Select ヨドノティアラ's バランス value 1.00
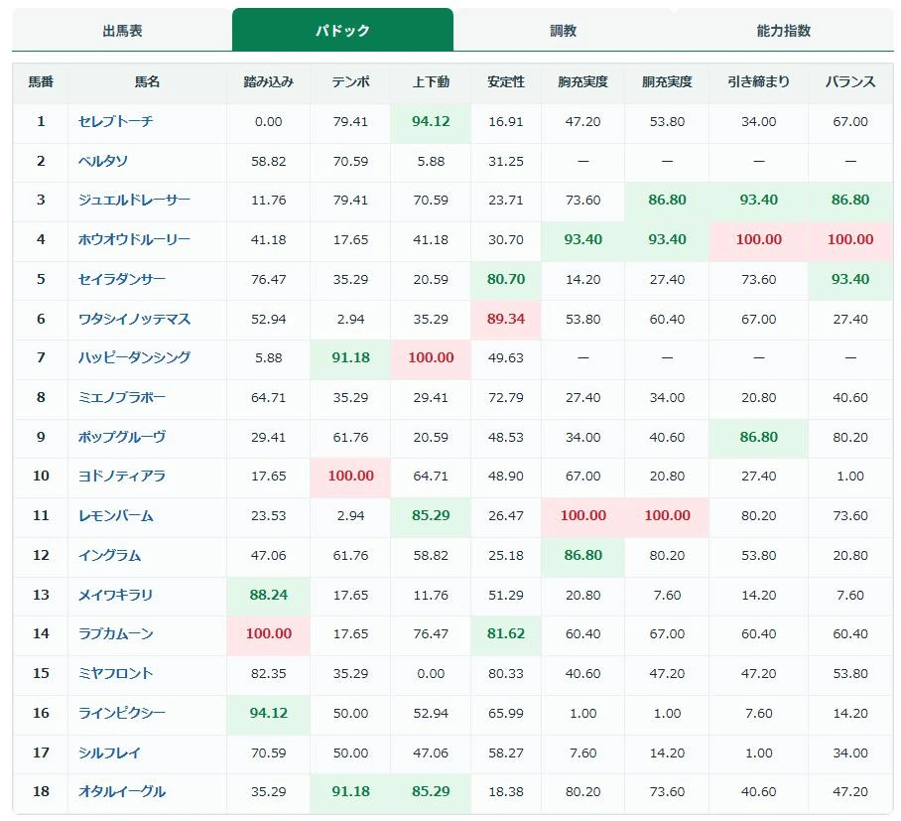 pyautogui.click(x=850, y=477)
